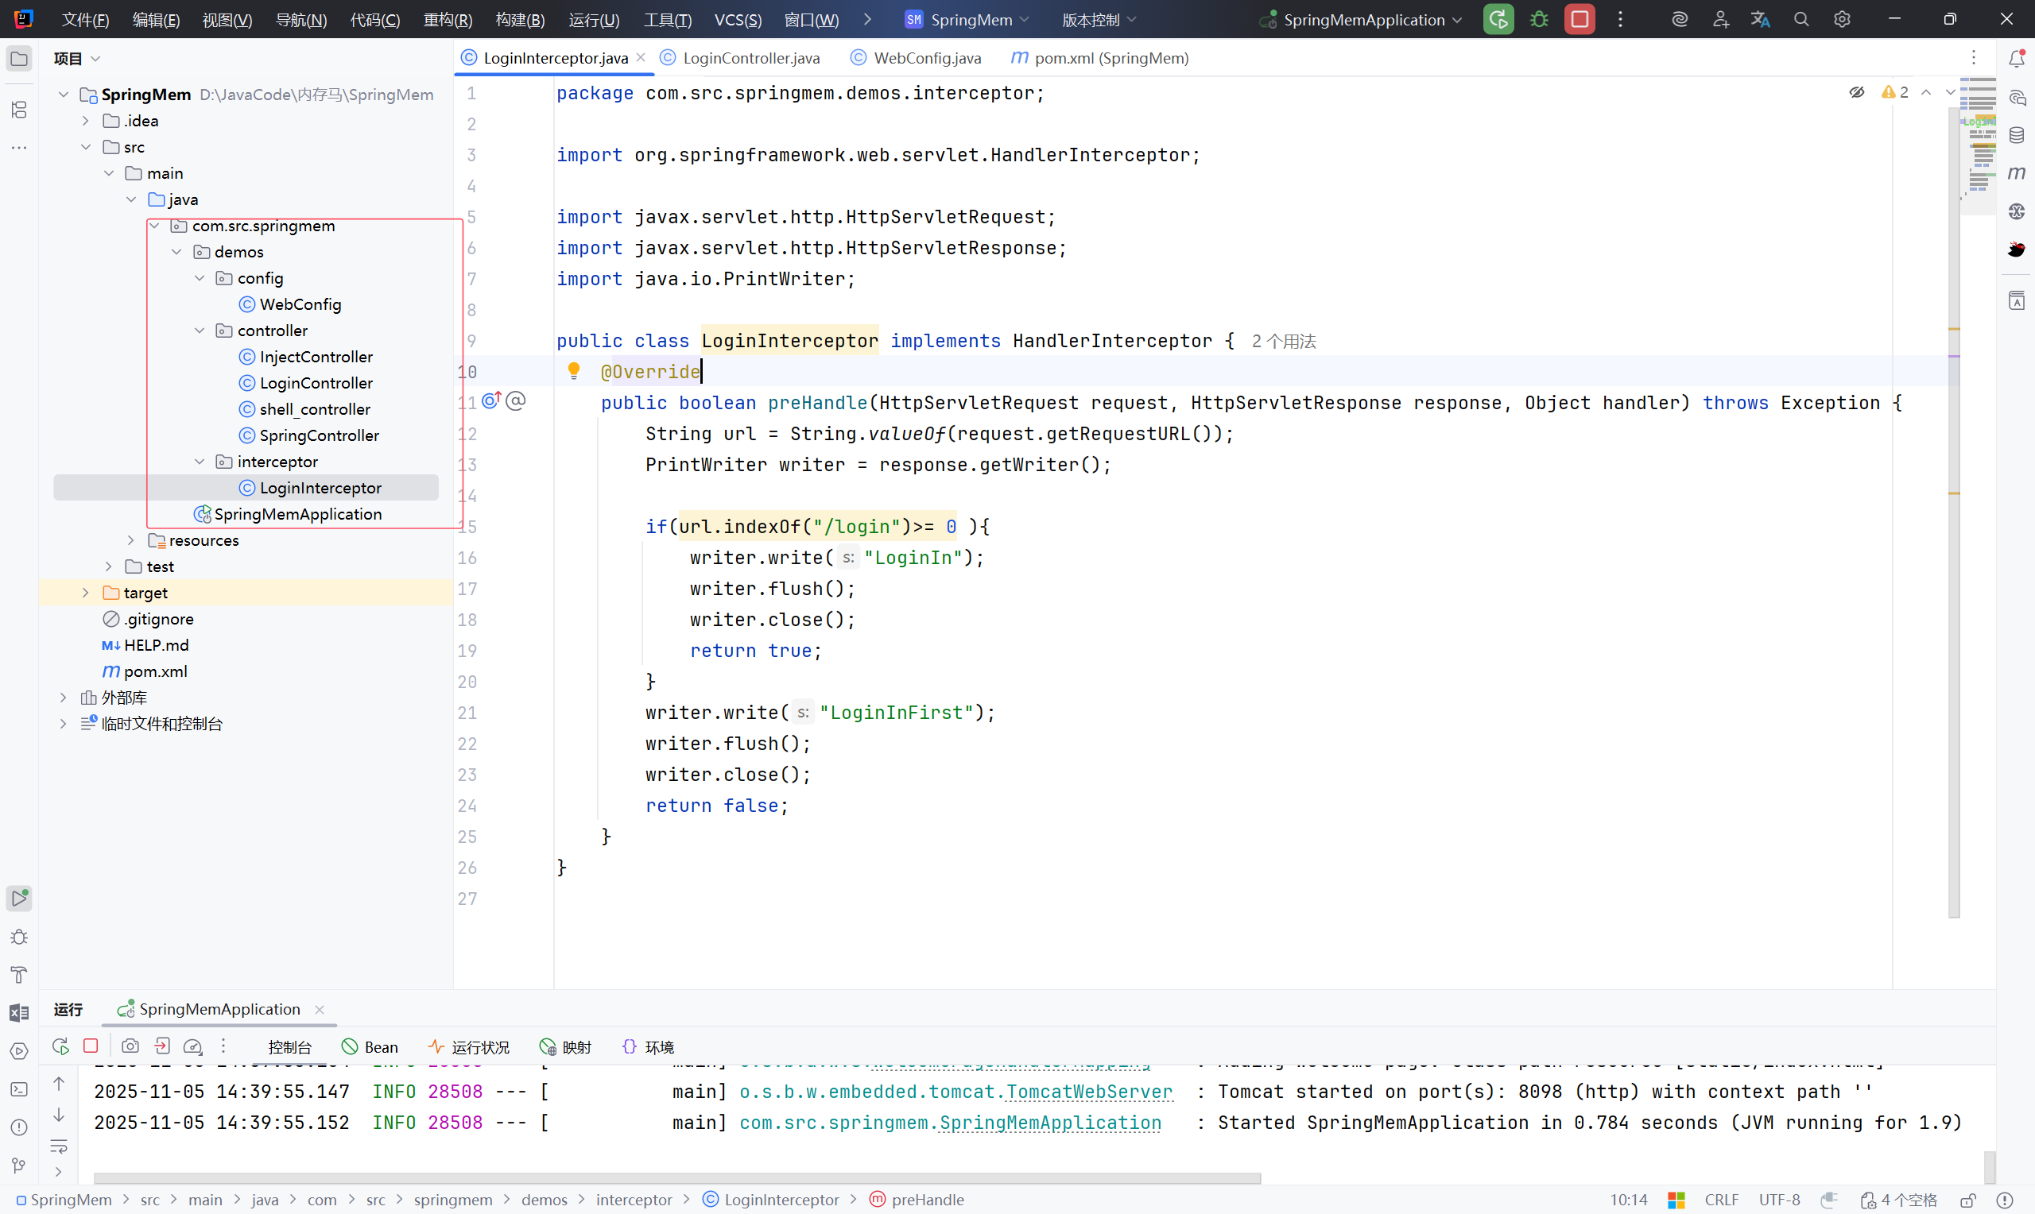Open the Maven tool window icon
Screen dimensions: 2035x1214
pyautogui.click(x=2017, y=172)
